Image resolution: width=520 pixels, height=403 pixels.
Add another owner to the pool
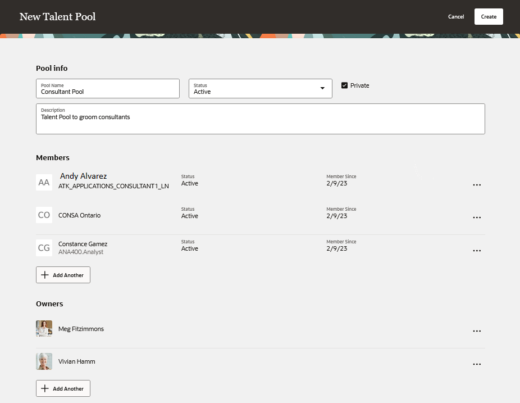pos(63,388)
